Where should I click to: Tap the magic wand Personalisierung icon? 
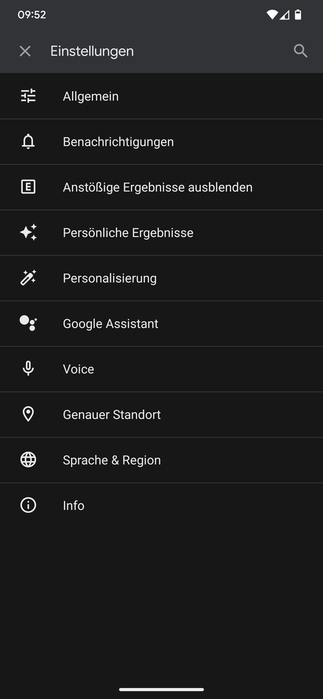pyautogui.click(x=28, y=278)
